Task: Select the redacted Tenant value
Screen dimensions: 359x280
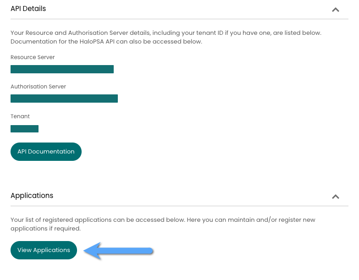Action: [24, 129]
